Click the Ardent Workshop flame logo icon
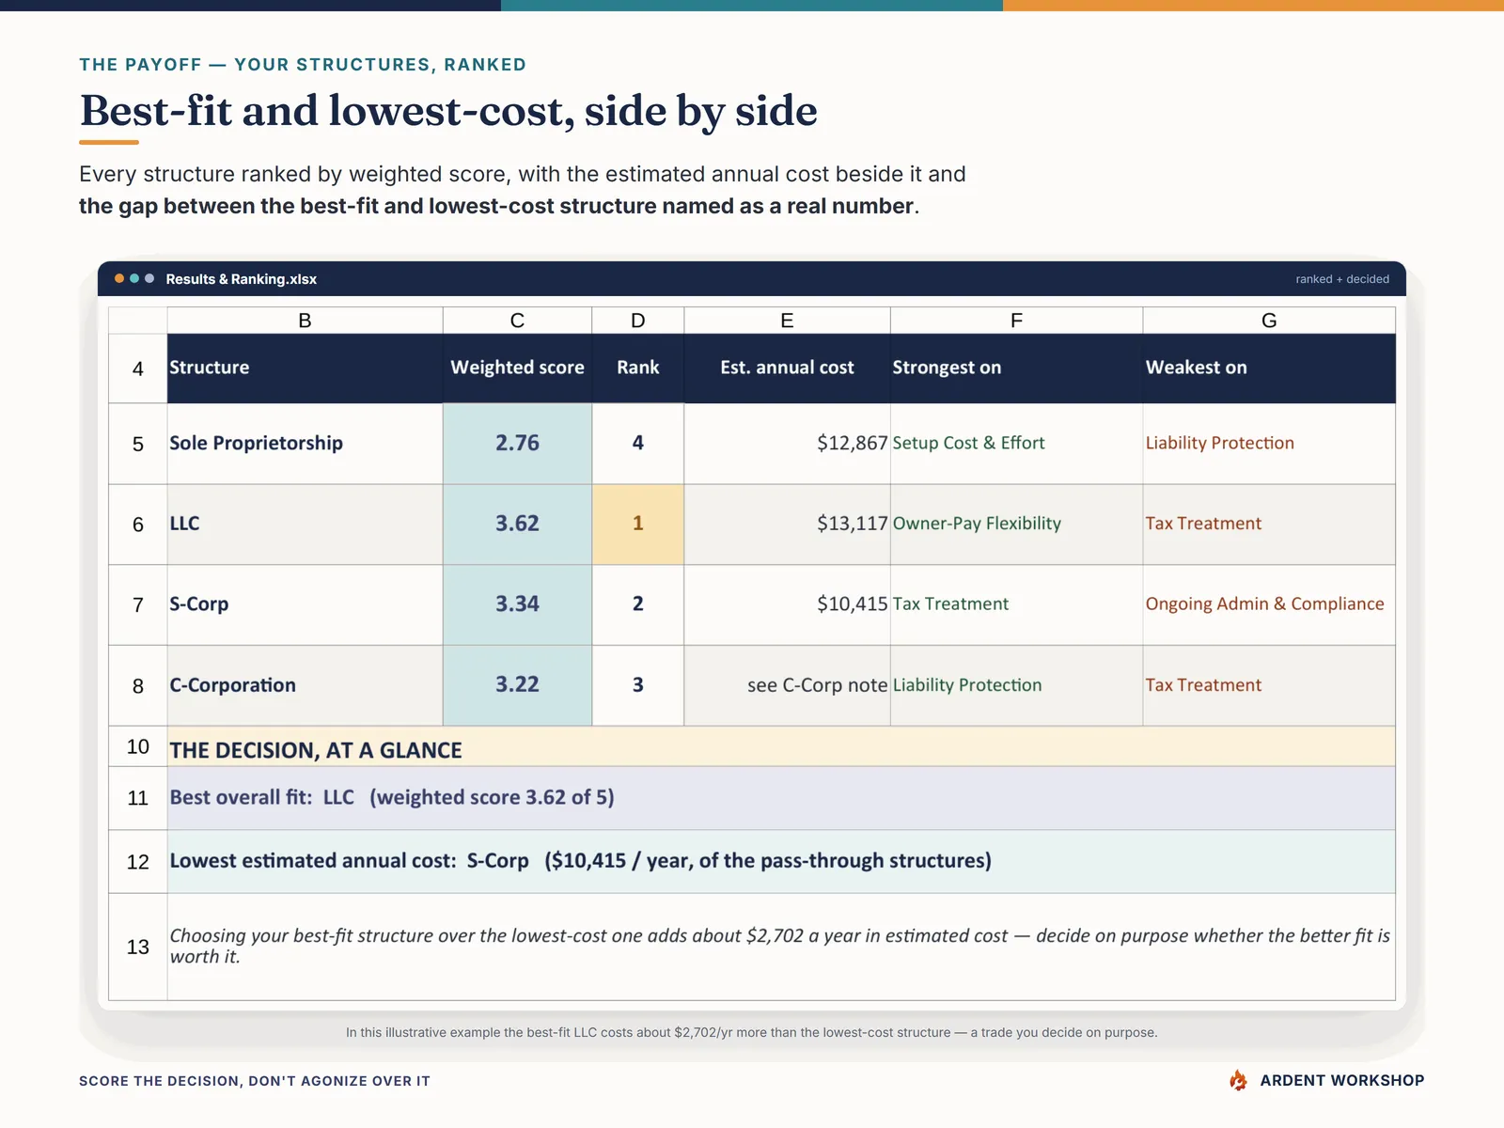 pyautogui.click(x=1238, y=1080)
